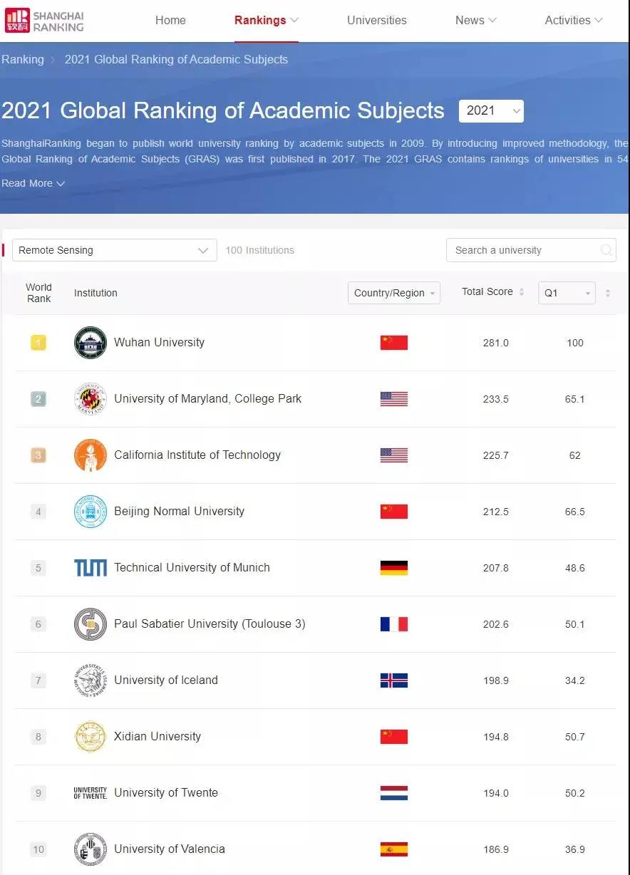The width and height of the screenshot is (630, 875).
Task: Open University of Maryland, College Park
Action: (207, 398)
